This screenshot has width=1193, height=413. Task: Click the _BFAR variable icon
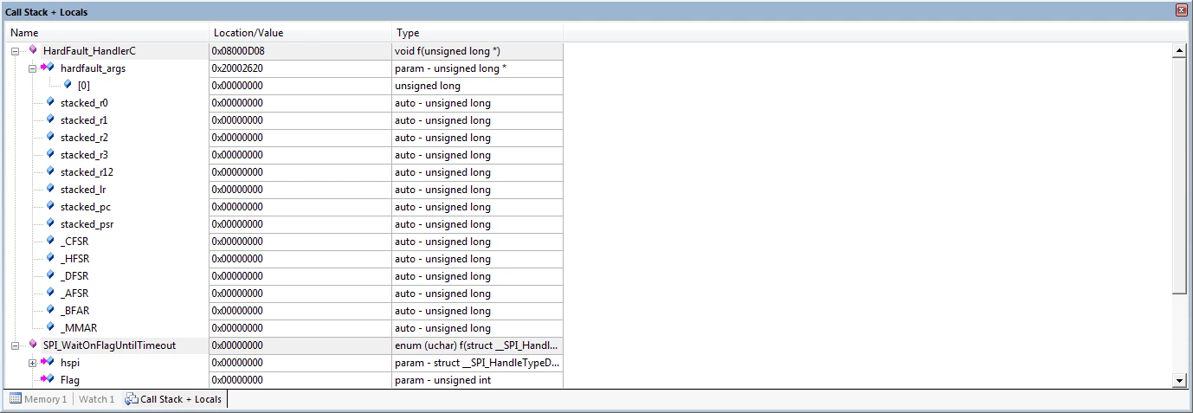(50, 310)
